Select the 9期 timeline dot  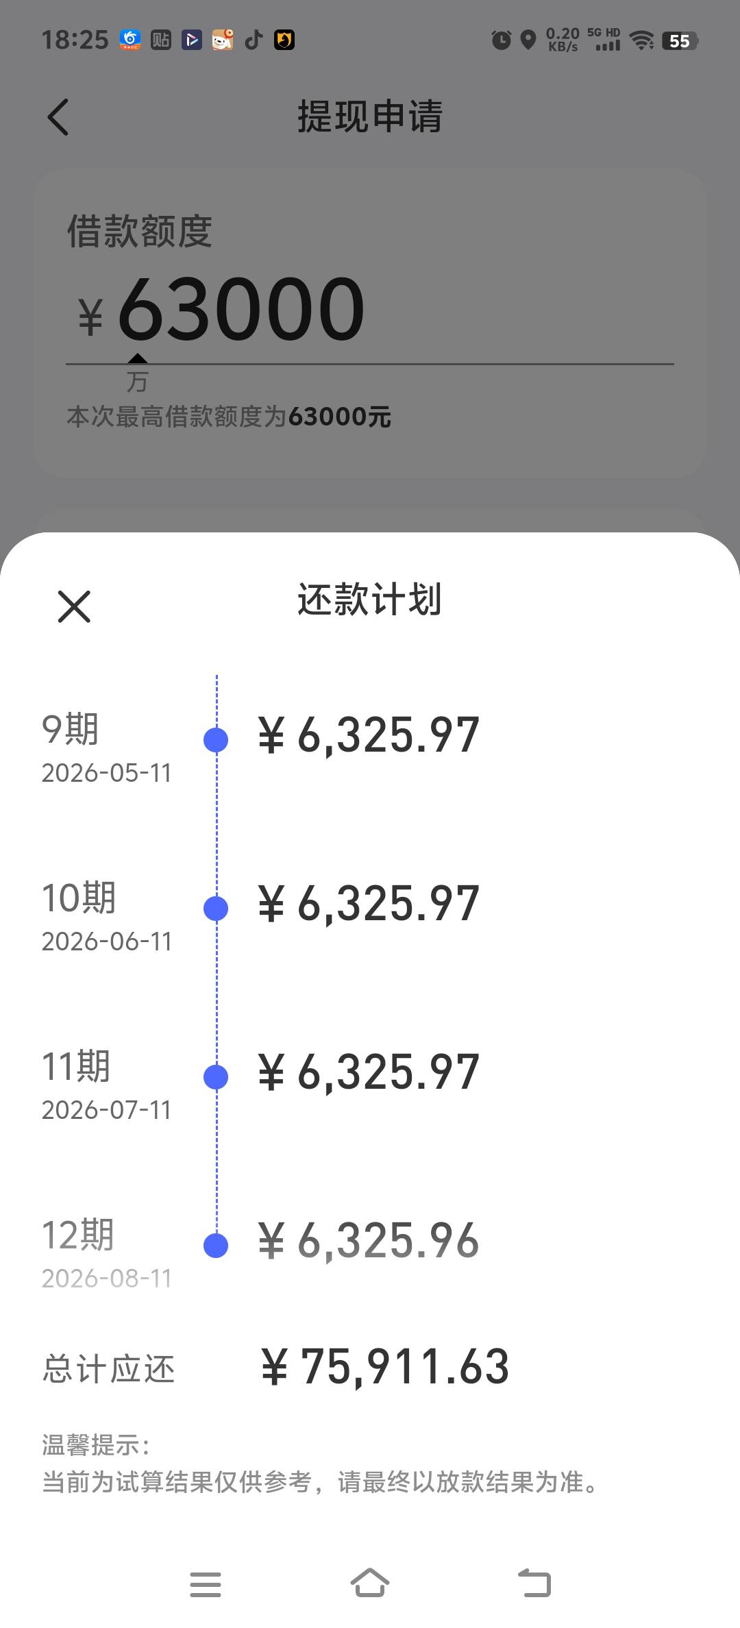pyautogui.click(x=216, y=740)
